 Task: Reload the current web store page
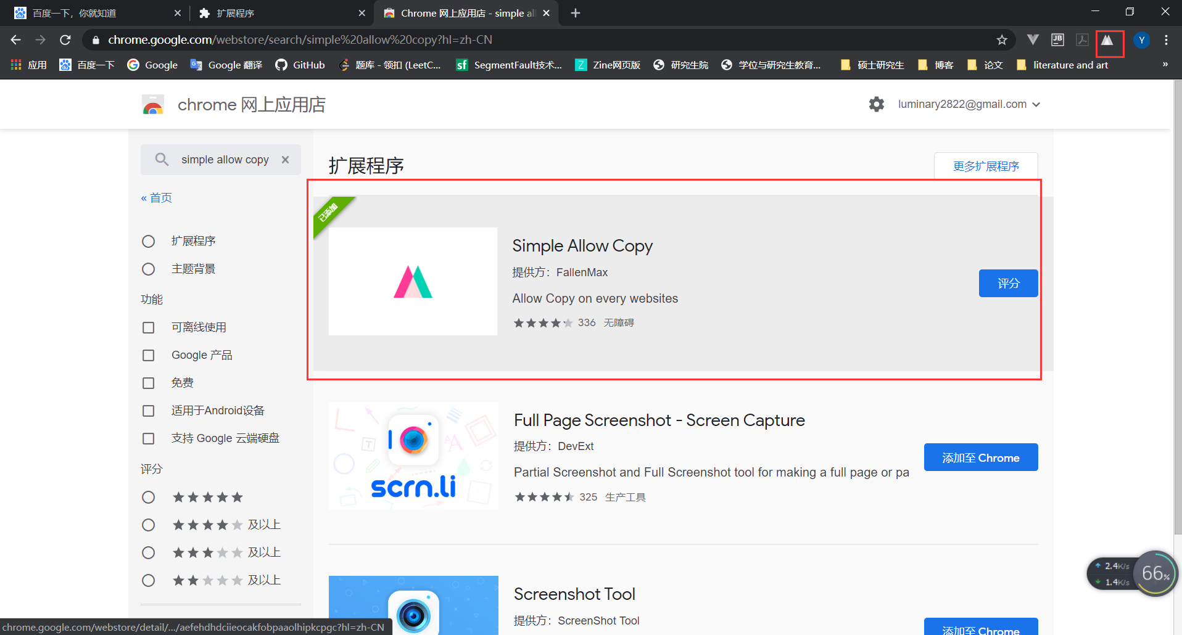coord(65,40)
